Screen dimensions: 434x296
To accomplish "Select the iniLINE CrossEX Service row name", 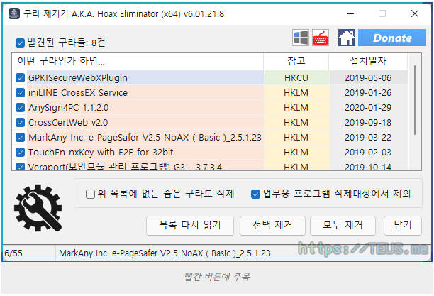I will (x=78, y=92).
